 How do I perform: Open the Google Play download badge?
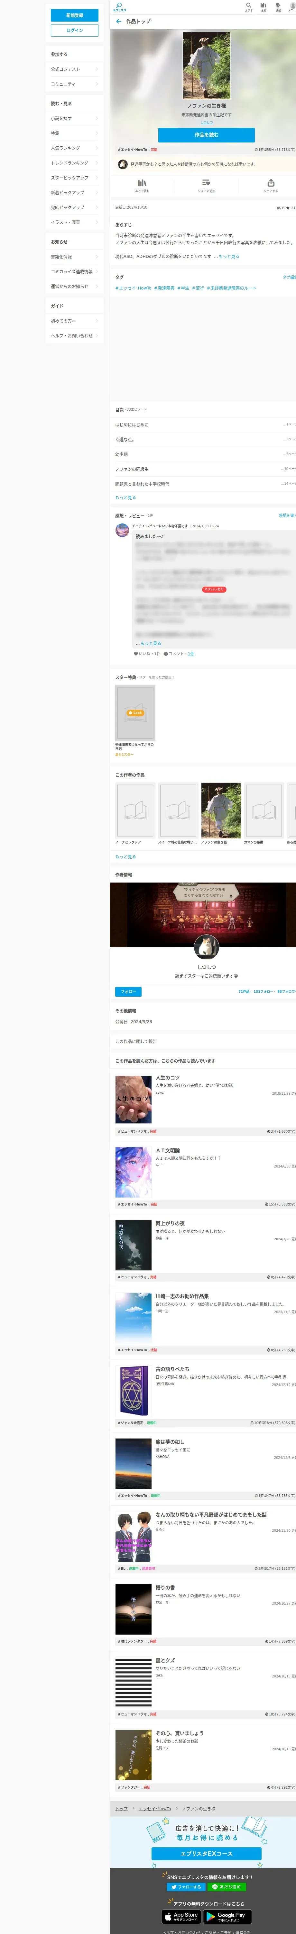pyautogui.click(x=228, y=1916)
